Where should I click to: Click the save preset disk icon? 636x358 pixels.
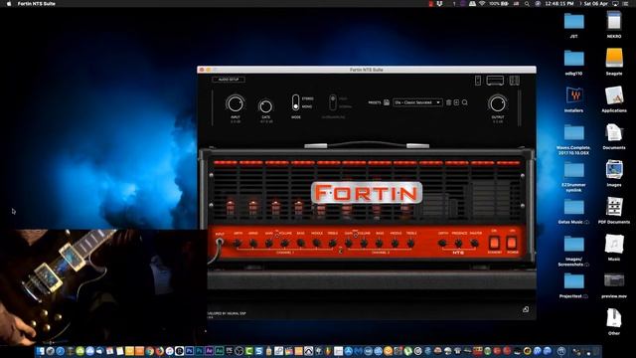(387, 102)
